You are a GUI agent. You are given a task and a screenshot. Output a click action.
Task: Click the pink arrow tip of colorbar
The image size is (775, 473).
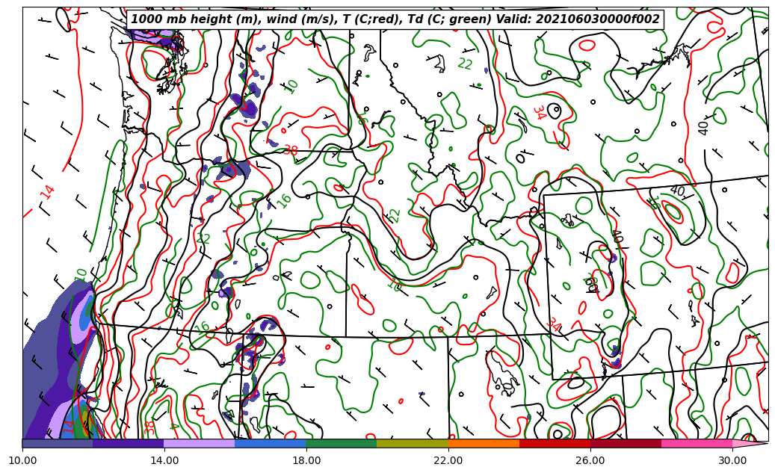(751, 443)
